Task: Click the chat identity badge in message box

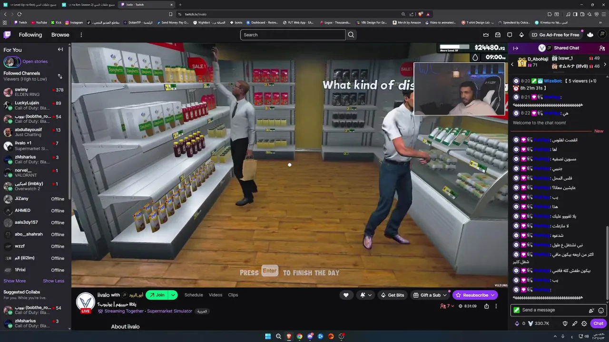Action: click(x=516, y=310)
